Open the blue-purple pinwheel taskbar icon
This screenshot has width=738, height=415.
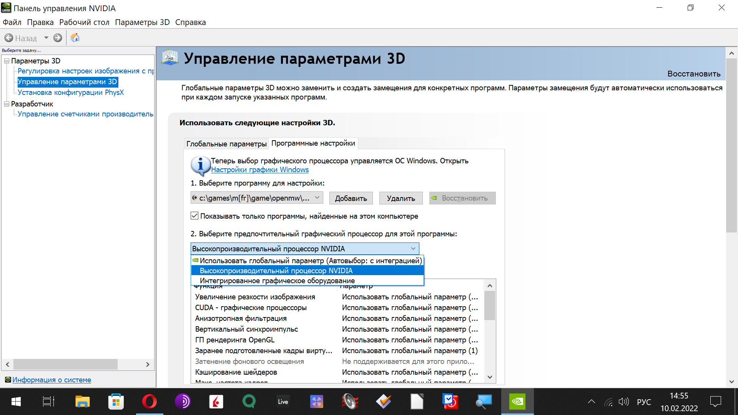316,402
